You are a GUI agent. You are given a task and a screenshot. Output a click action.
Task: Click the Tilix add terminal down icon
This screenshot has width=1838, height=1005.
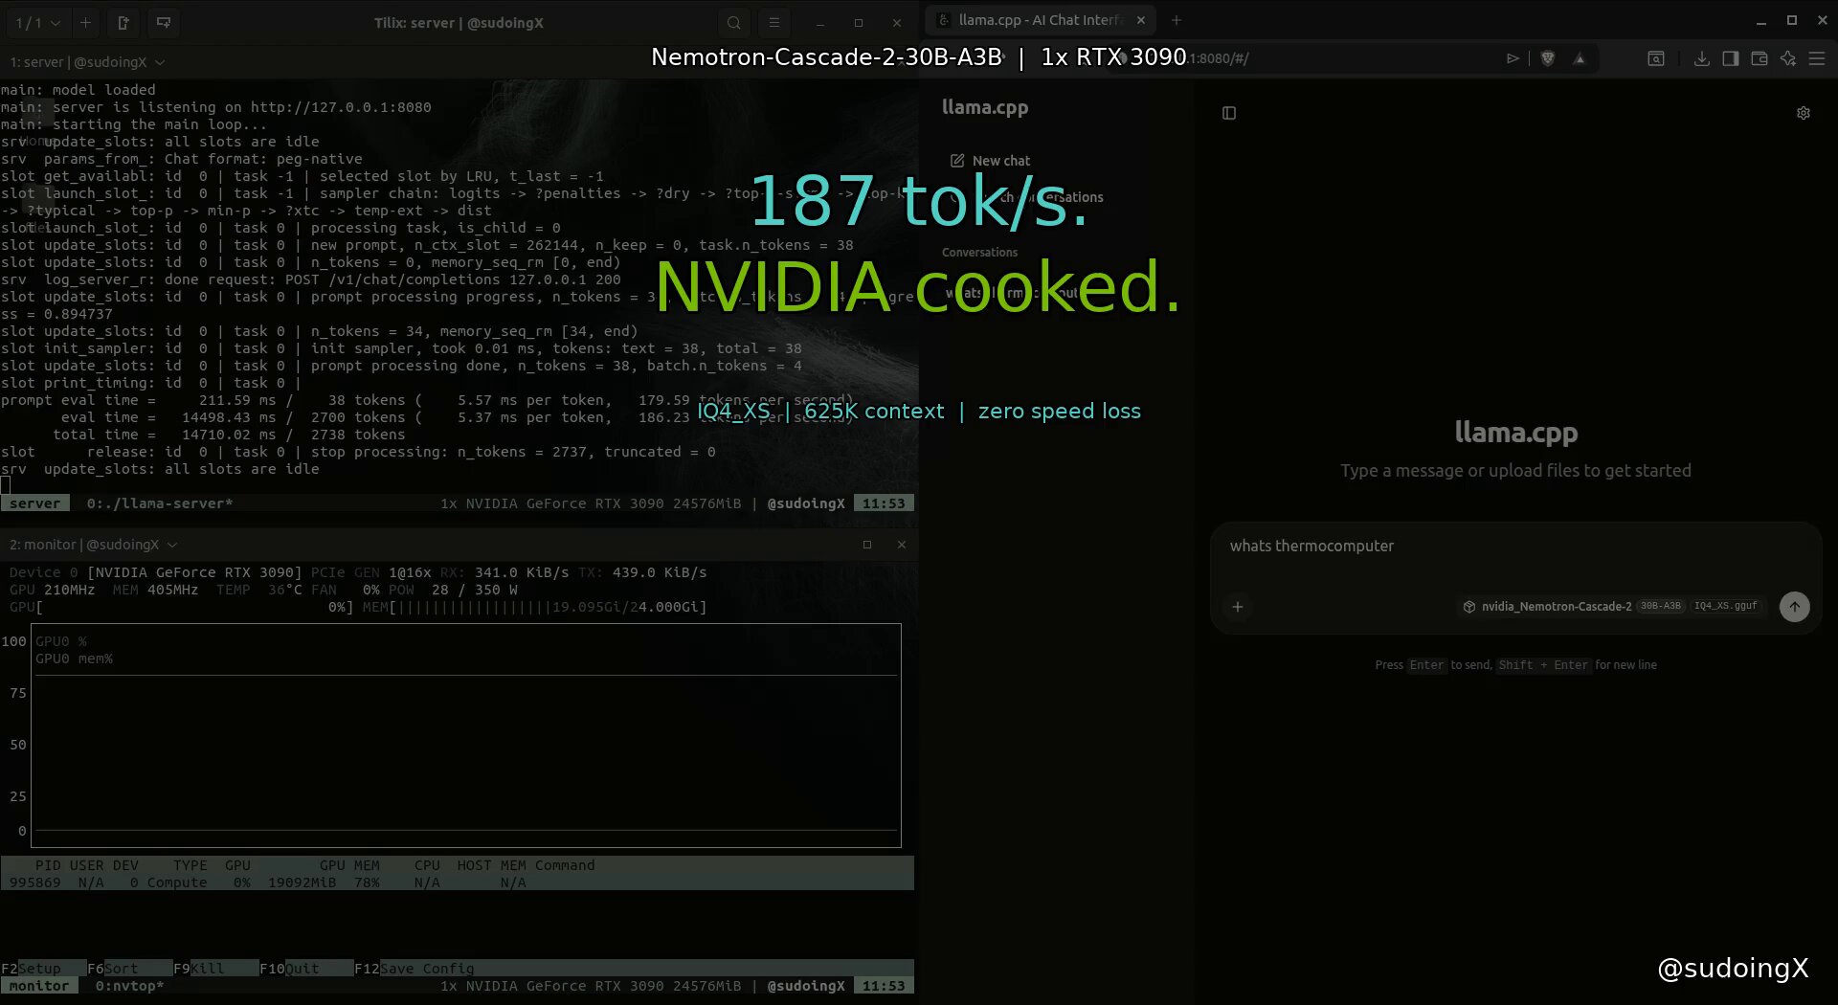[x=164, y=23]
